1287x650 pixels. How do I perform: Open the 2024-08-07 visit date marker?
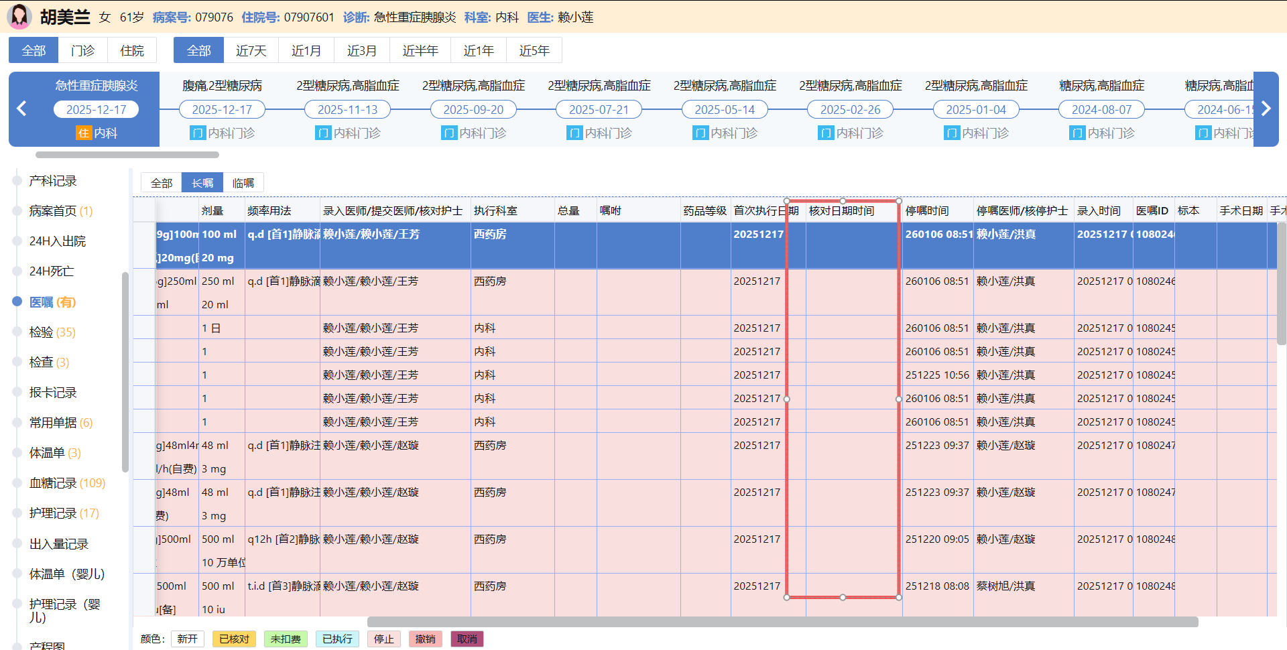point(1102,109)
